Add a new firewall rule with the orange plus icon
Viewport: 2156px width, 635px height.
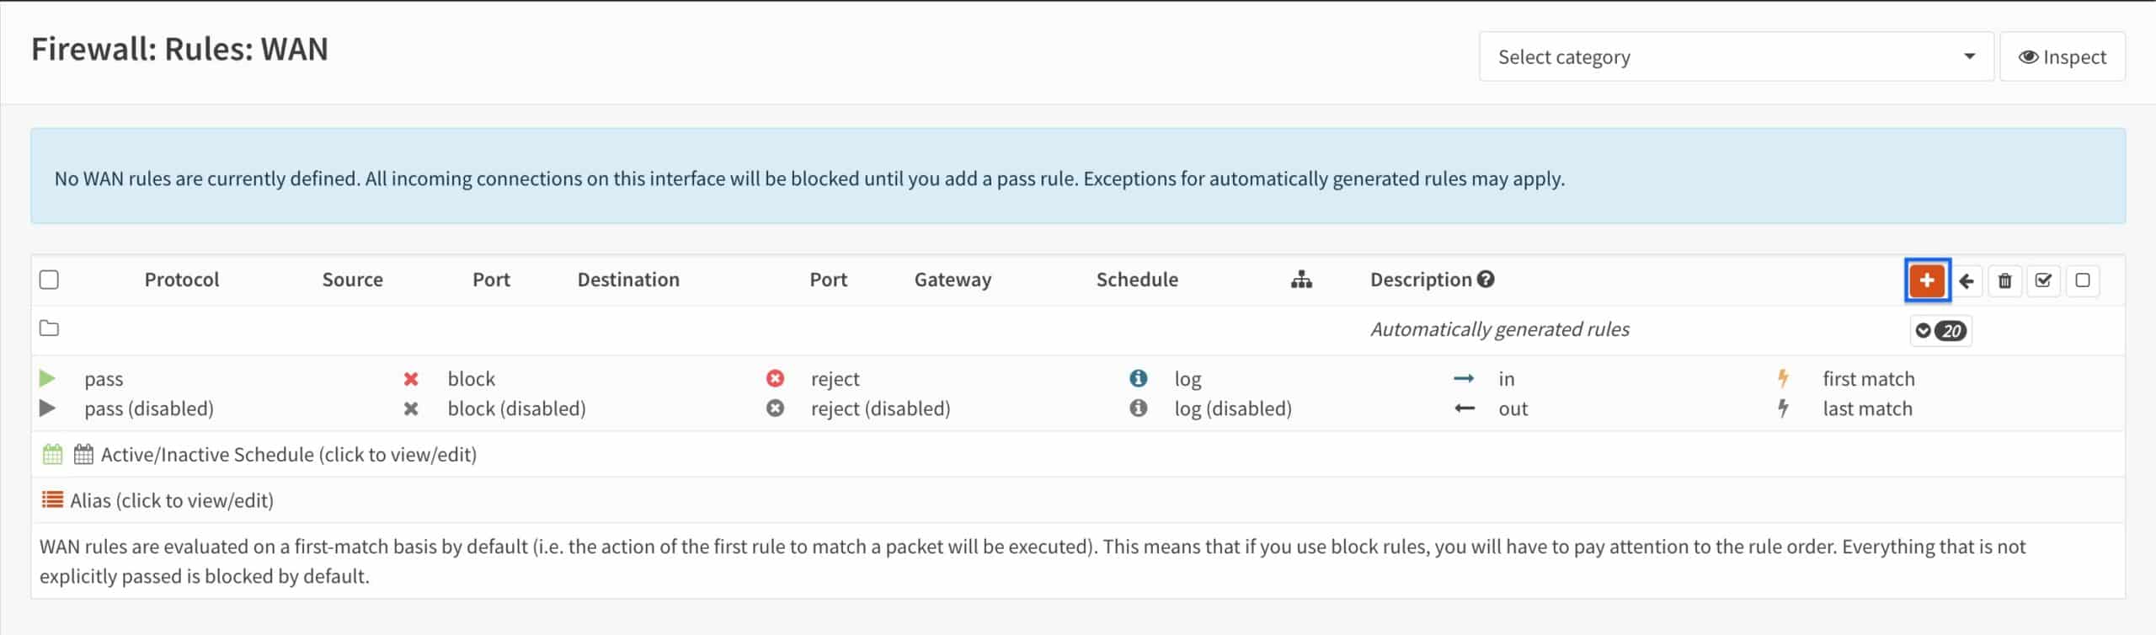[x=1929, y=280]
